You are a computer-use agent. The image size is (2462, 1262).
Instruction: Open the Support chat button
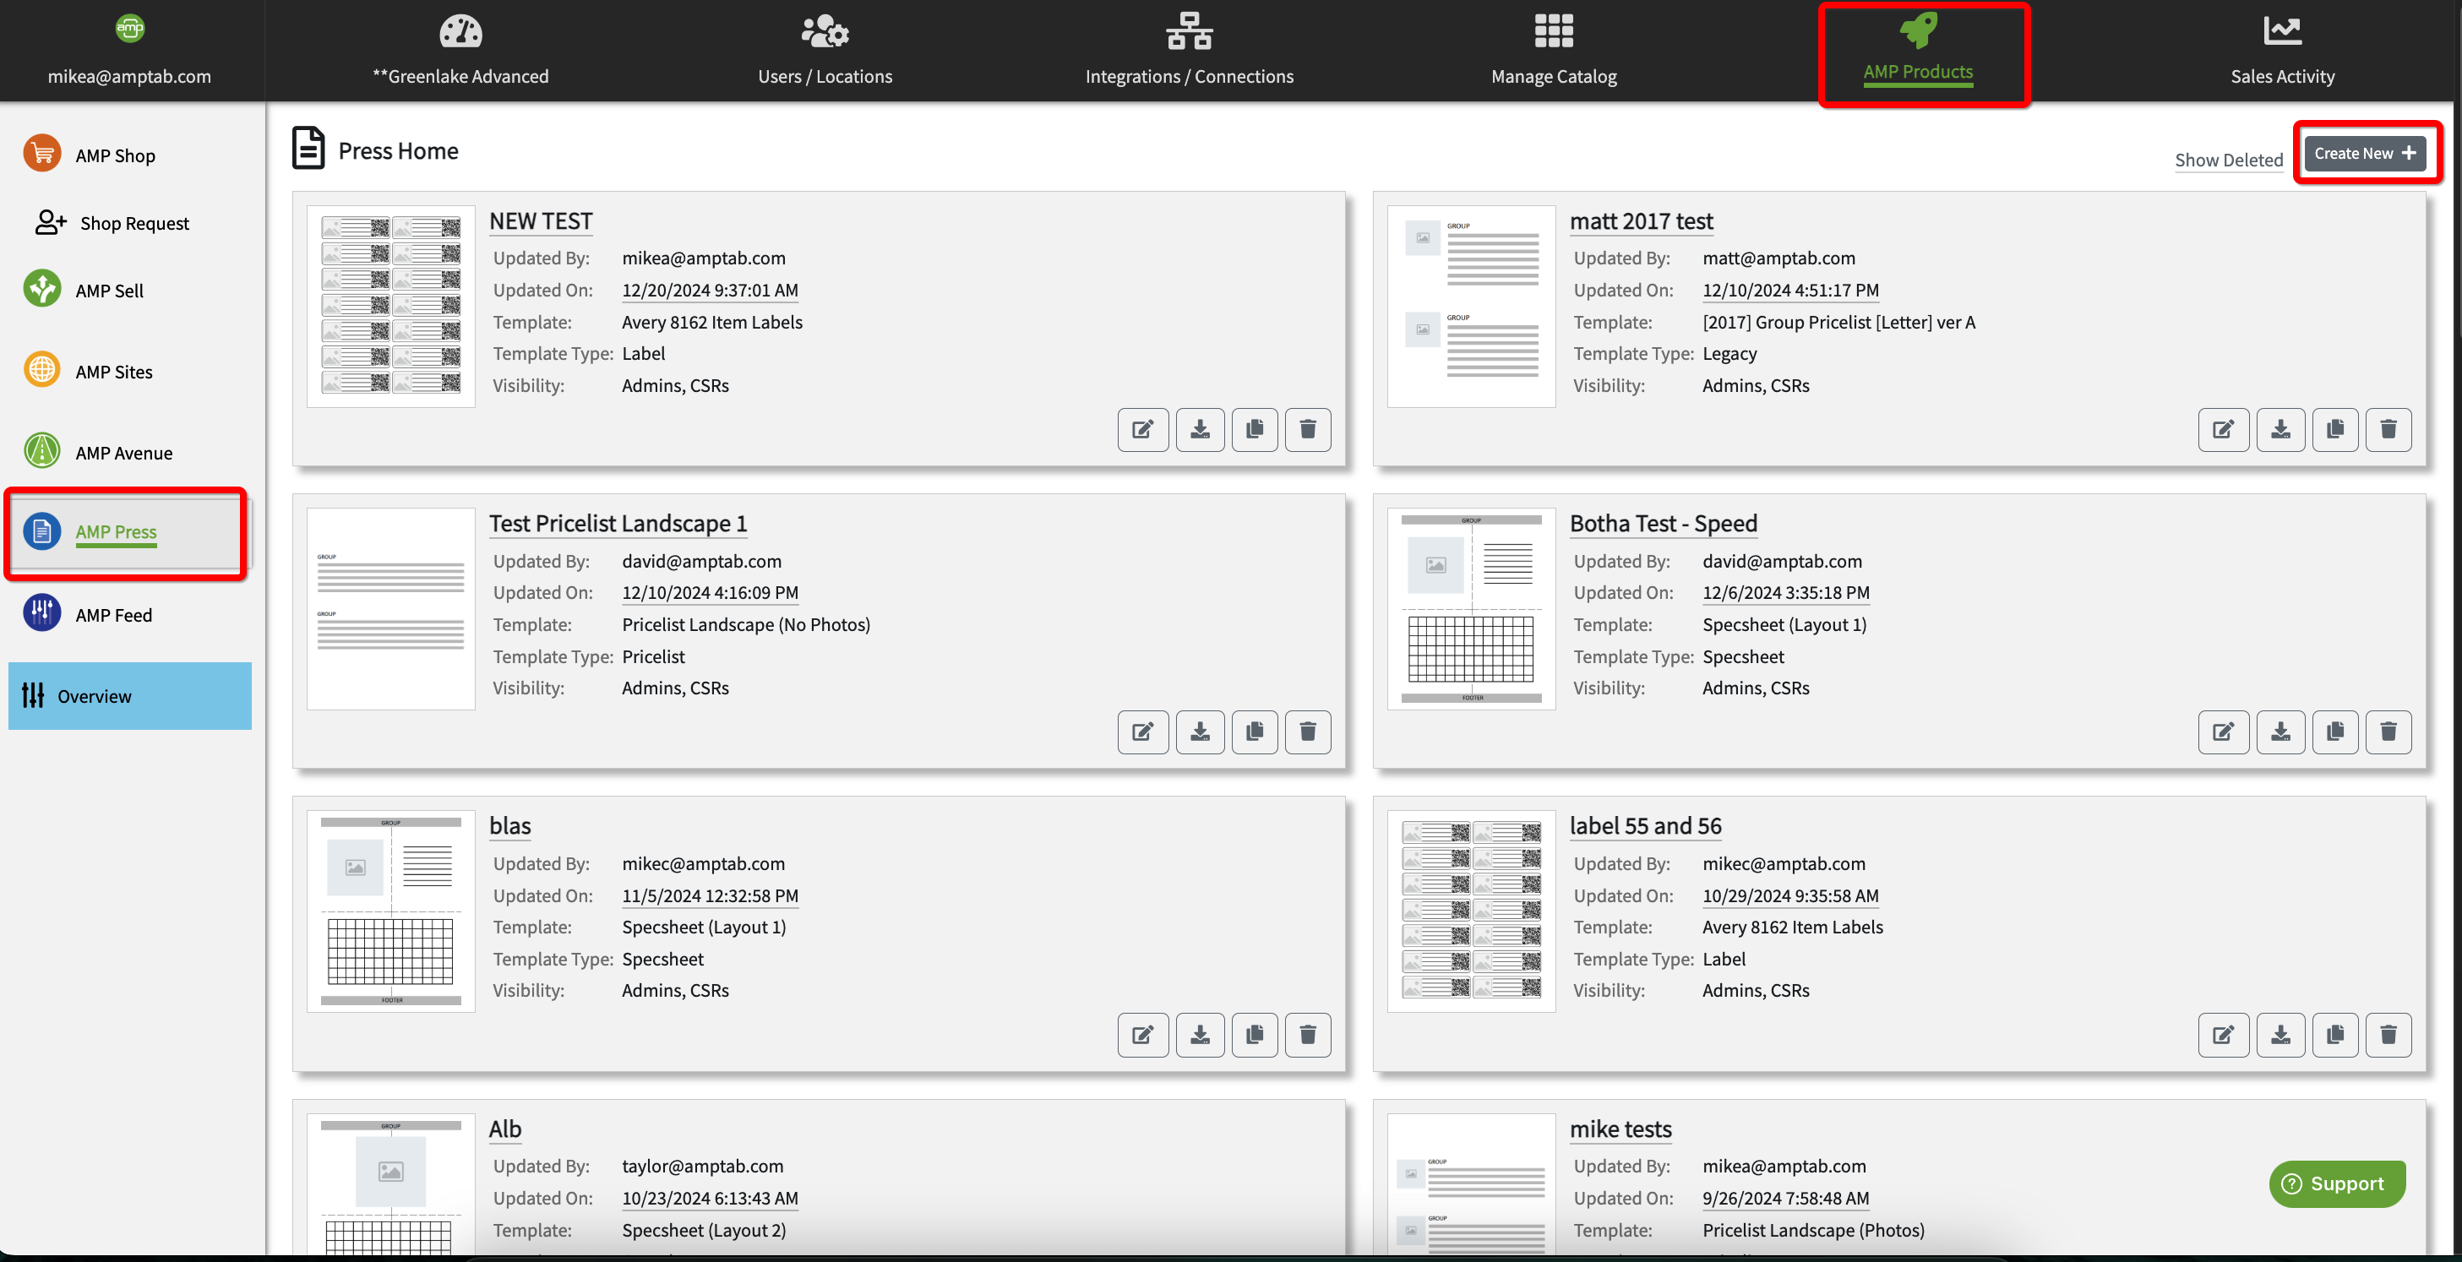pos(2336,1183)
